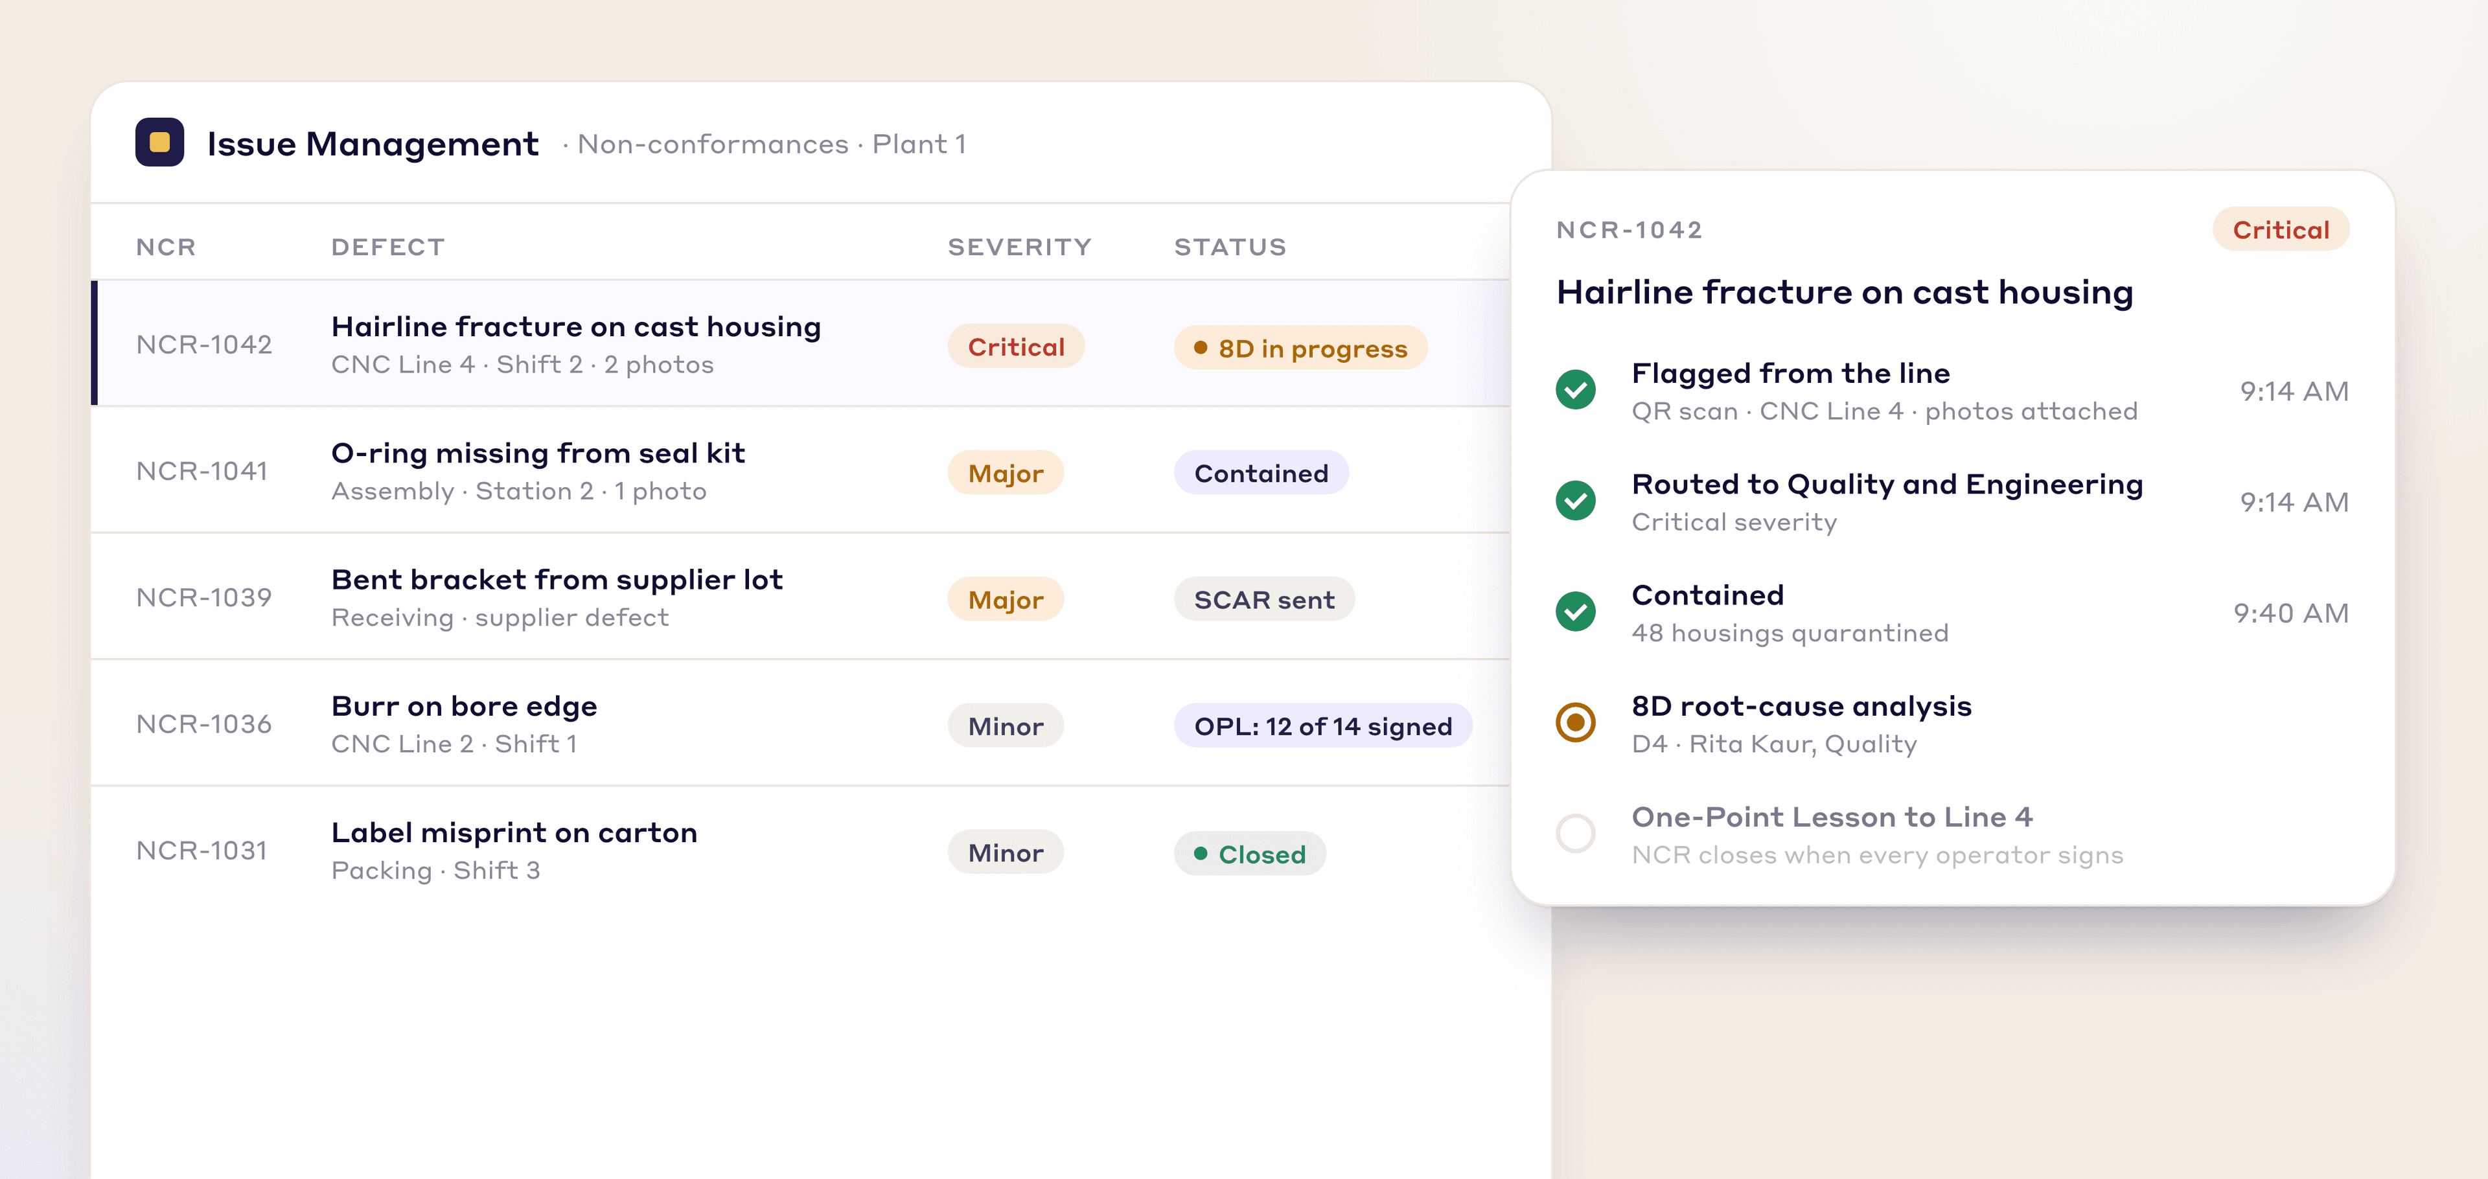
Task: Click the Critical badge in the detail card
Action: (x=2281, y=230)
